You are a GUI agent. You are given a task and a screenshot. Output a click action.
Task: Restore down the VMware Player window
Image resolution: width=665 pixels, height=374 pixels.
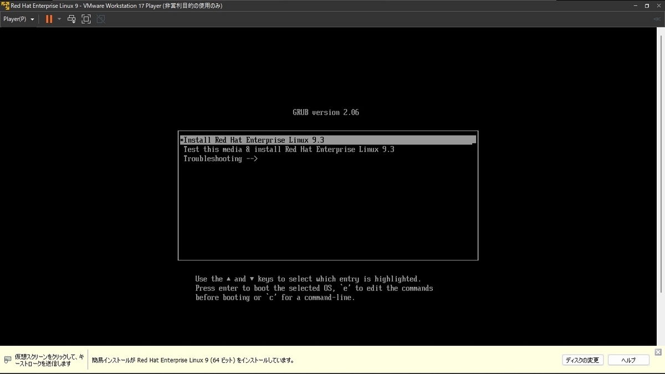[x=647, y=6]
